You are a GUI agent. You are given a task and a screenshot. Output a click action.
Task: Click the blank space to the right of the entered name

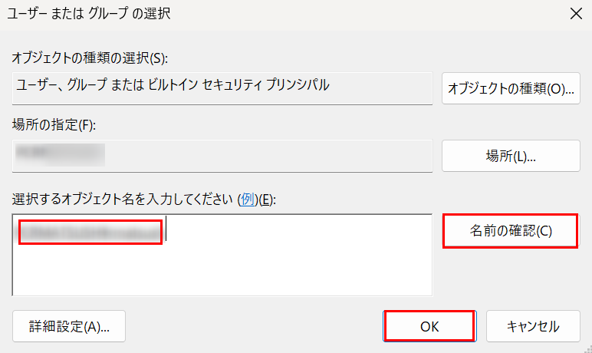(x=298, y=230)
